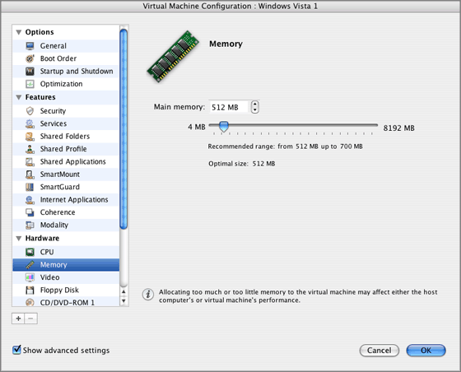Click the 'Recommended range' text

[285, 146]
